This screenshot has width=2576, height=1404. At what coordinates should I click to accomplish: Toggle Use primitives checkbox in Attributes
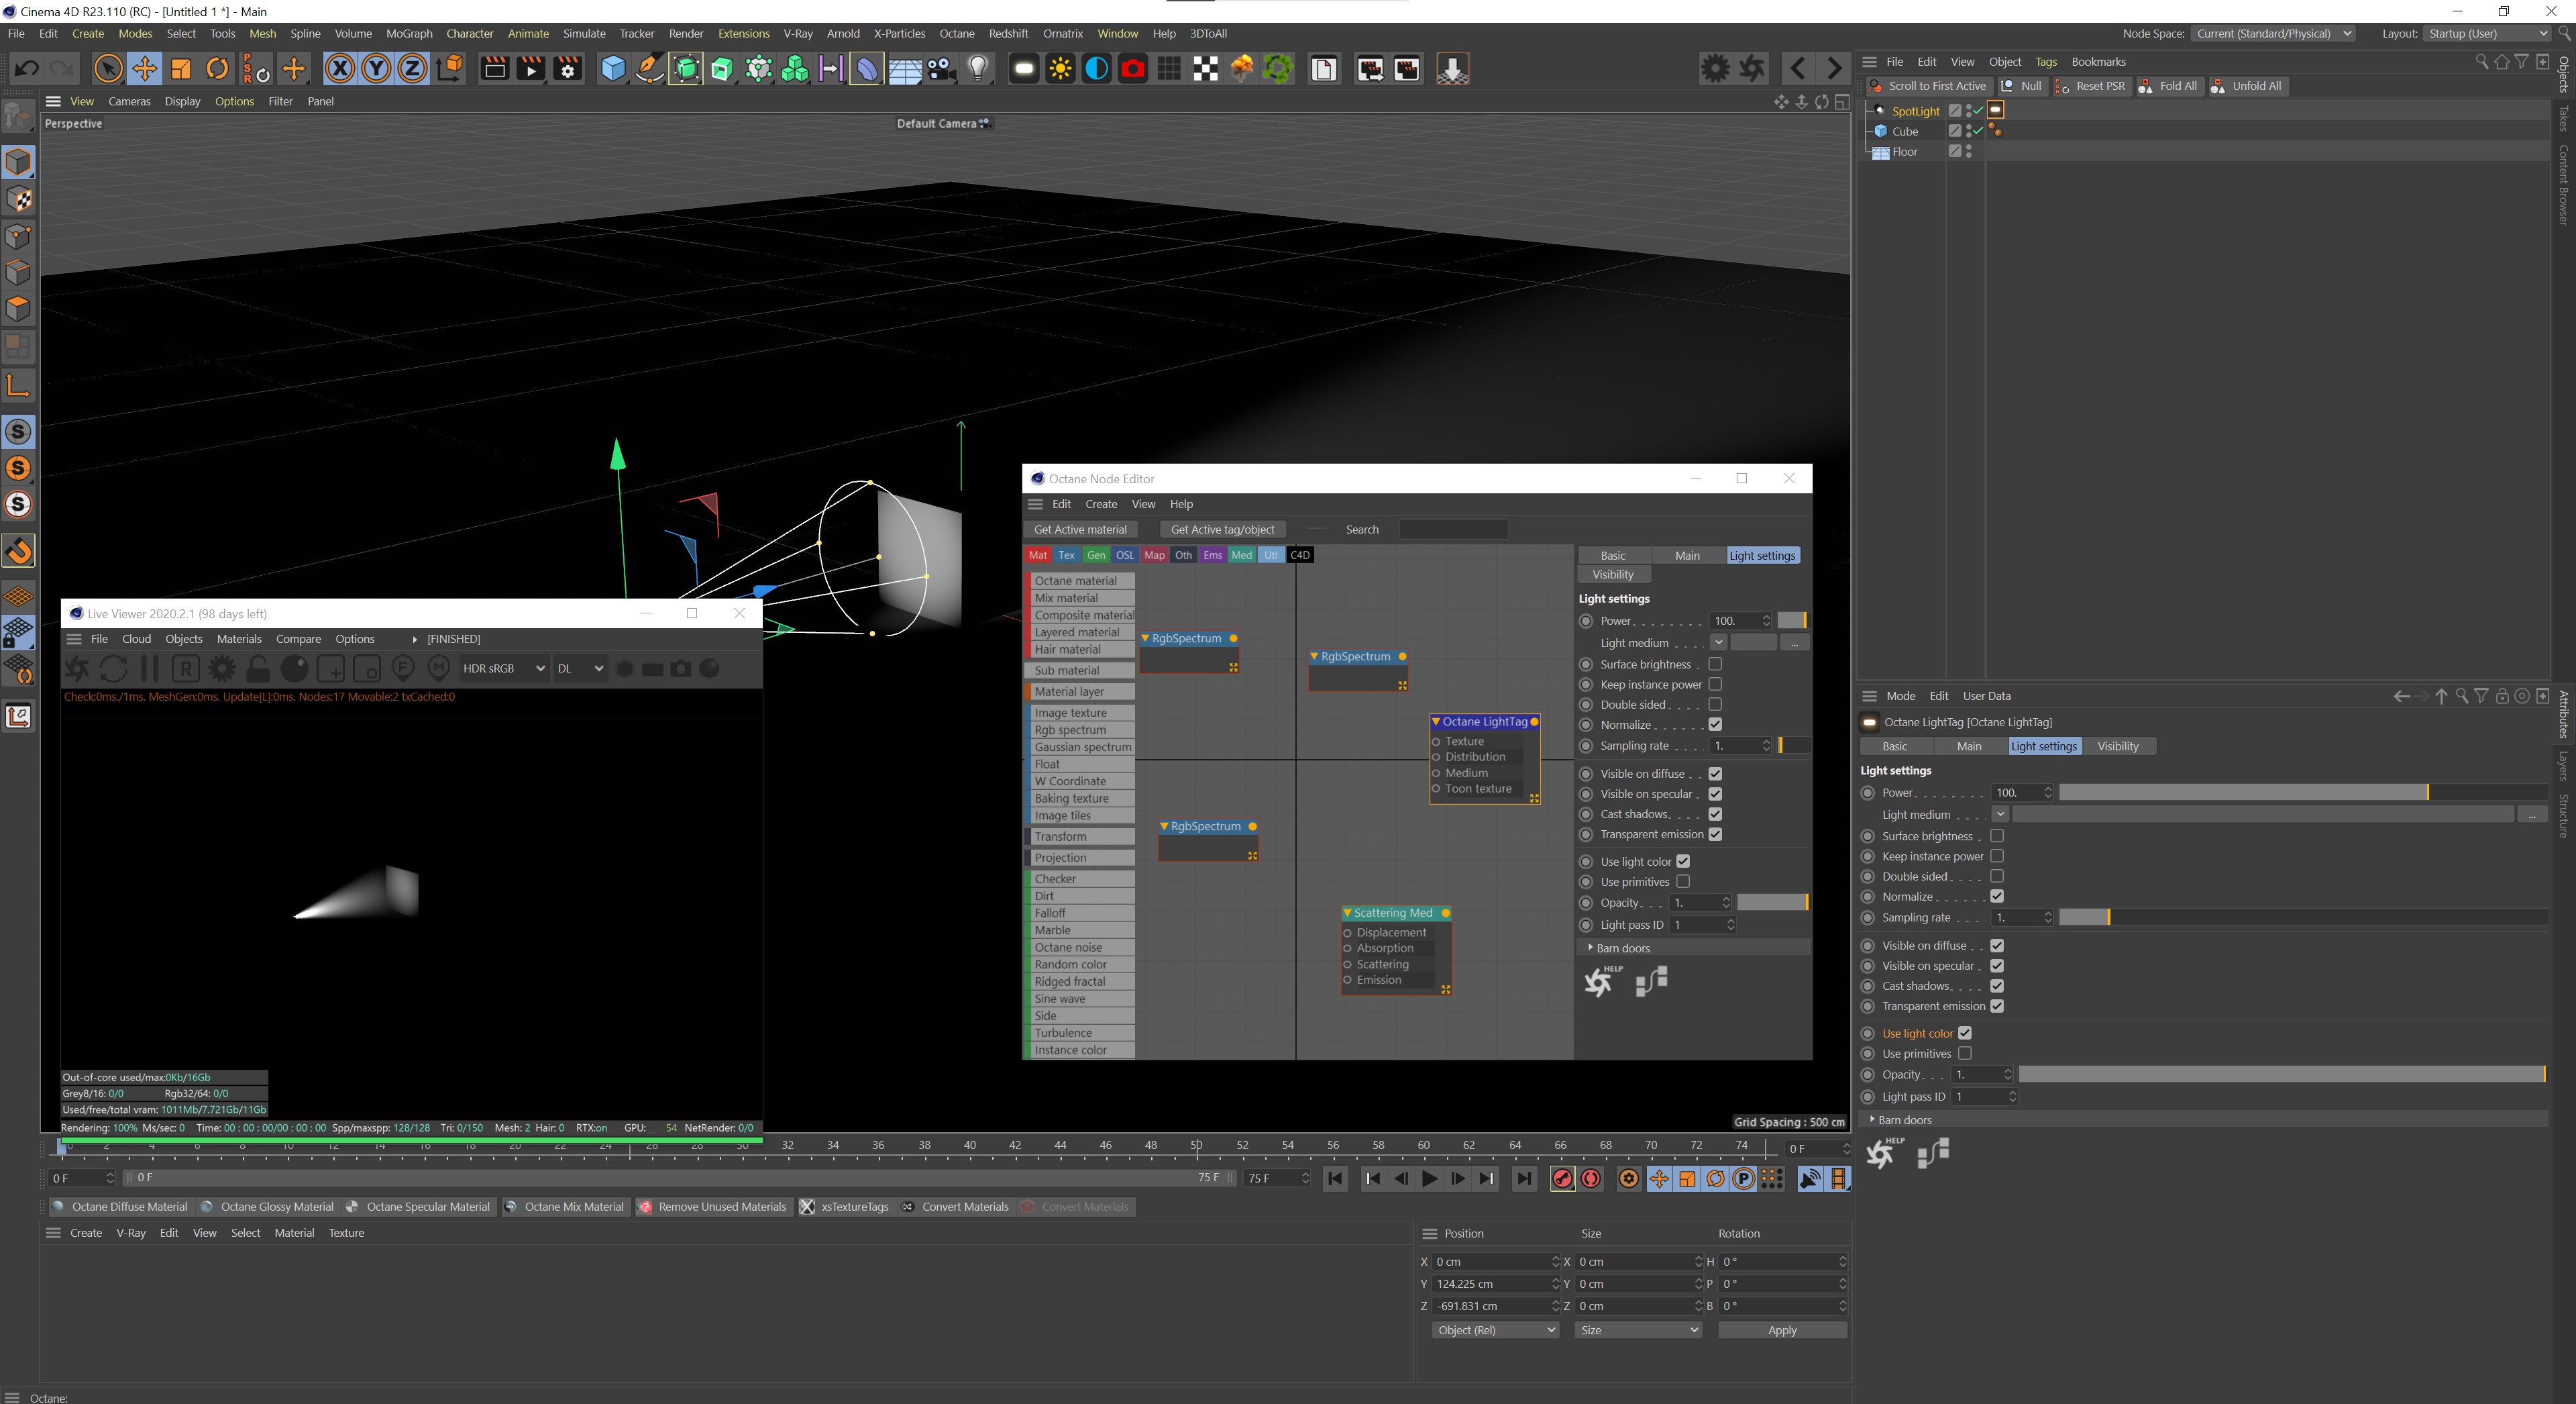1964,1053
